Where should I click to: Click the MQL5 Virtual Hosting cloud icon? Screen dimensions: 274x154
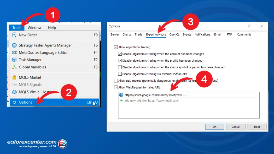(14, 92)
